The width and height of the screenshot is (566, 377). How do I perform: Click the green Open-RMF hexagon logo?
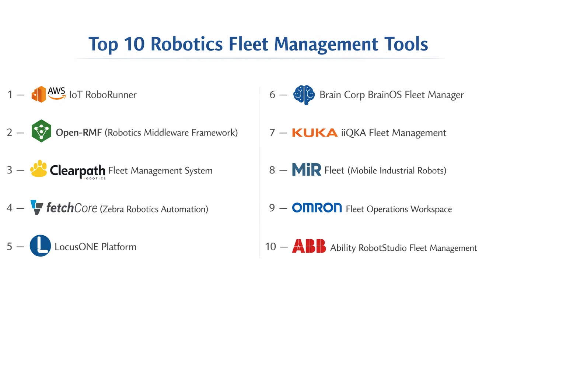click(x=41, y=131)
